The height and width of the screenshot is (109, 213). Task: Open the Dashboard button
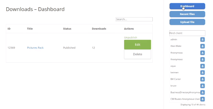pos(187,6)
